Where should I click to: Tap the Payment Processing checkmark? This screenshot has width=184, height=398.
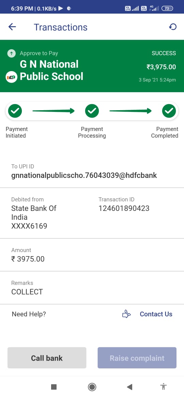tap(92, 111)
